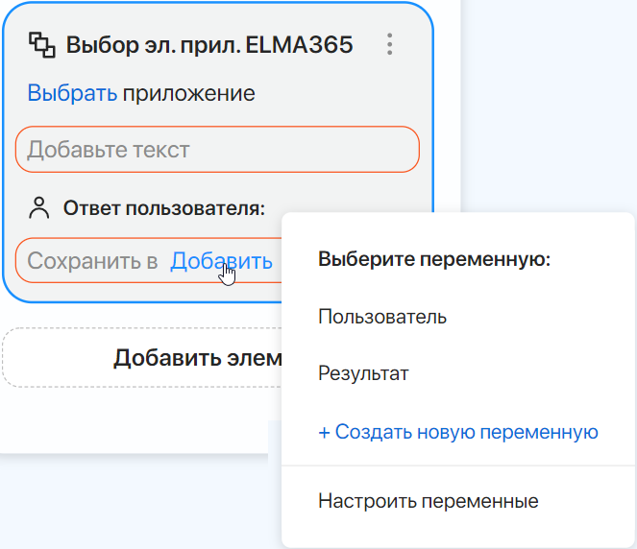Click the divider line above Настроить переменные
This screenshot has width=637, height=549.
[458, 466]
